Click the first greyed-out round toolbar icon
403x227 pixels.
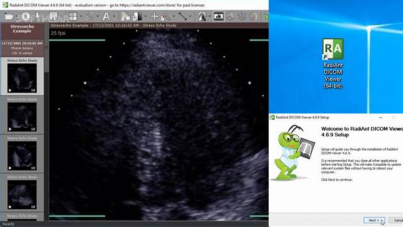[230, 16]
